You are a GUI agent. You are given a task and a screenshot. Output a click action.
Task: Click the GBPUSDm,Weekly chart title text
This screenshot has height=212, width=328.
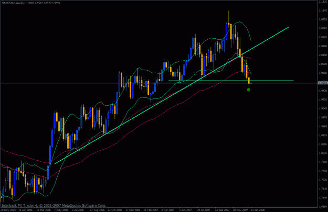pyautogui.click(x=14, y=3)
